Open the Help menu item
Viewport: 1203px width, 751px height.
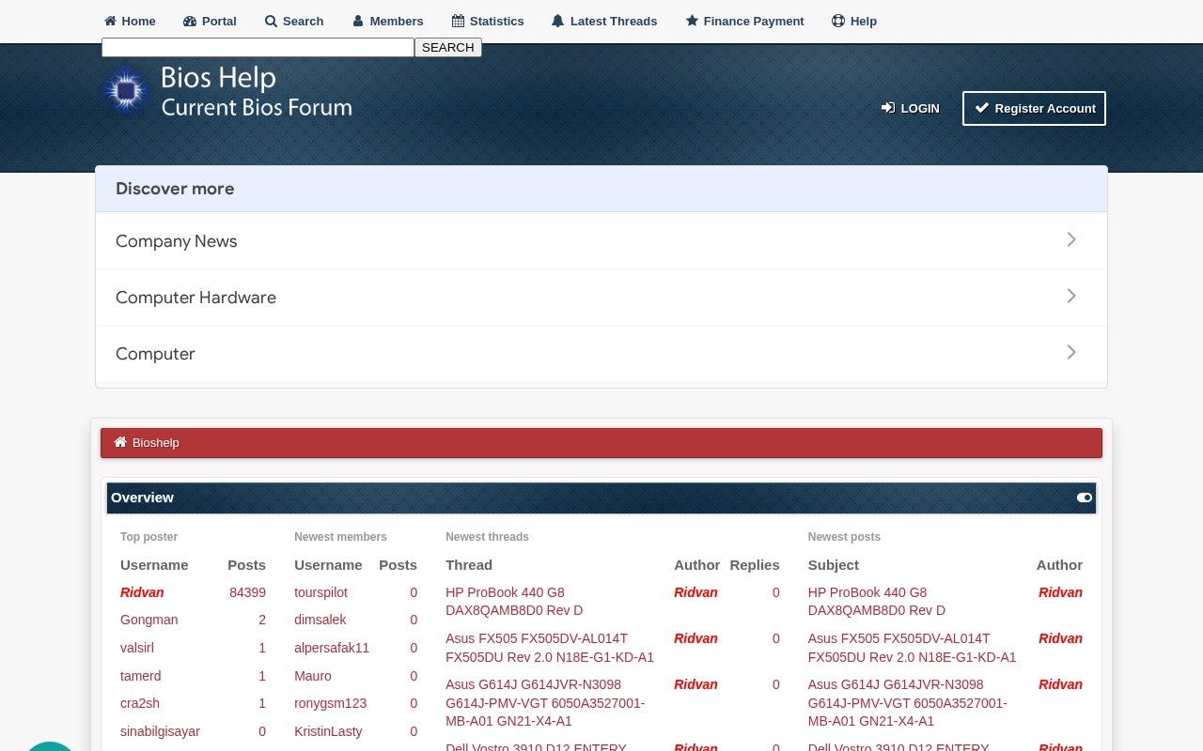[854, 21]
